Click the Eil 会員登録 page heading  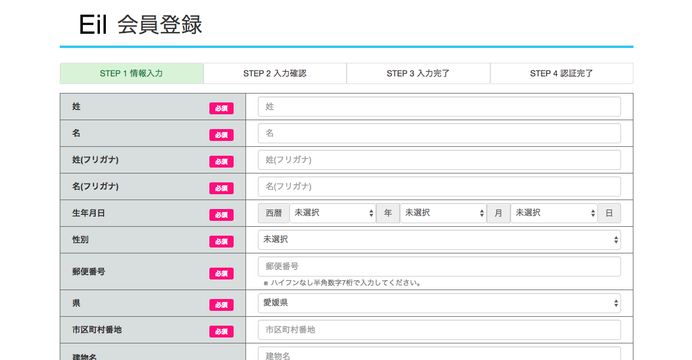(140, 24)
